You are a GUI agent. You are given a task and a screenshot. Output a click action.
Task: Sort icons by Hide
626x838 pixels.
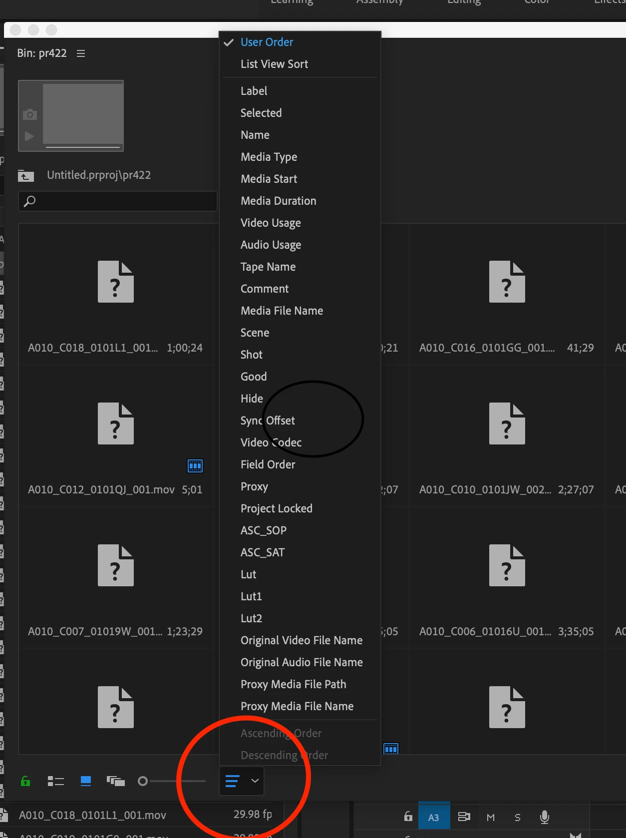coord(300,399)
